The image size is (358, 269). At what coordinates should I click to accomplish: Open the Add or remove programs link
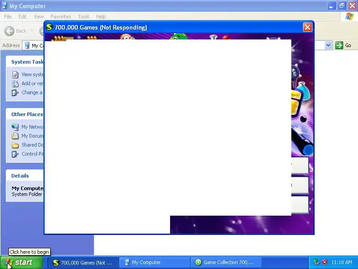pyautogui.click(x=32, y=83)
